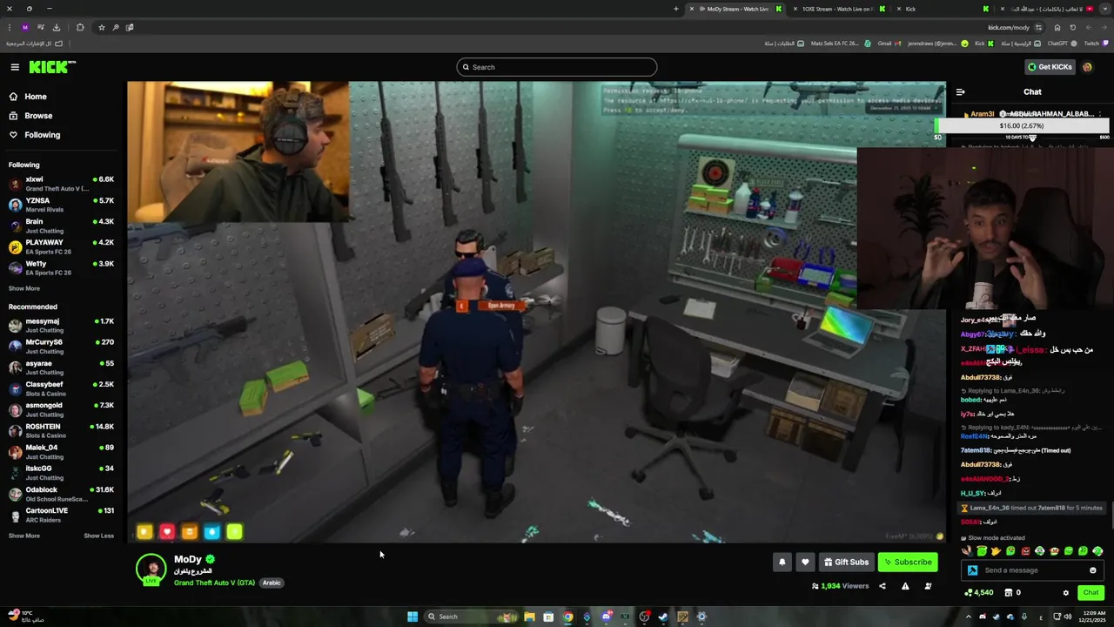
Task: Open the Kick shop icon beside 0
Action: pos(1008,593)
